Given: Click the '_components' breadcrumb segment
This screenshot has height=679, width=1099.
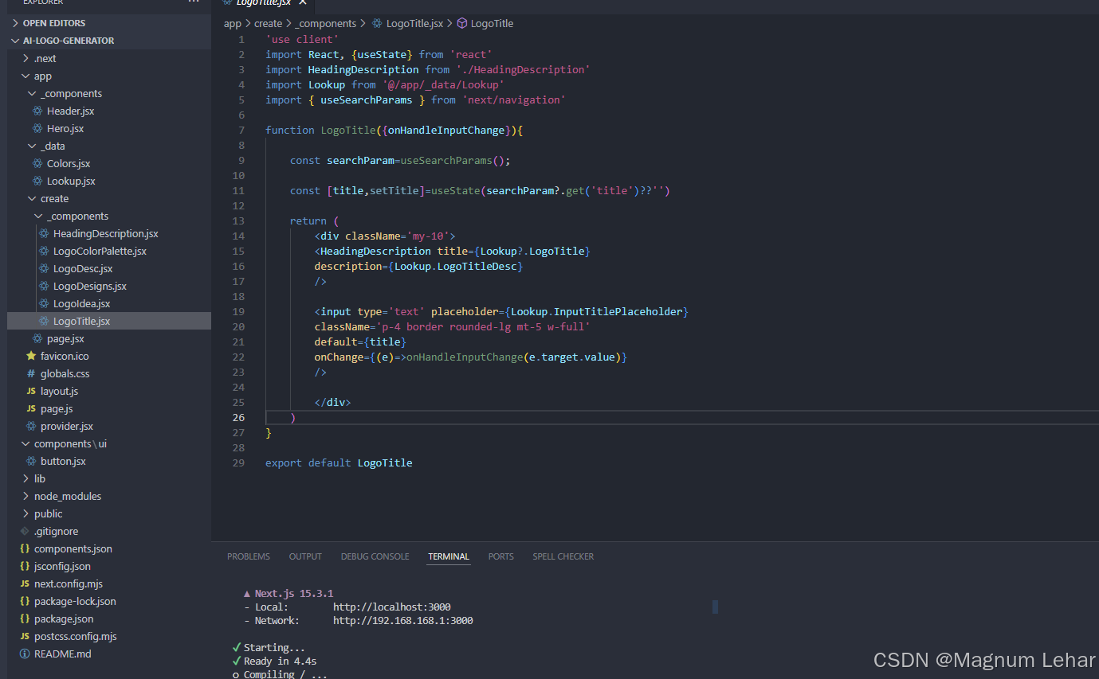Looking at the screenshot, I should click(x=326, y=23).
